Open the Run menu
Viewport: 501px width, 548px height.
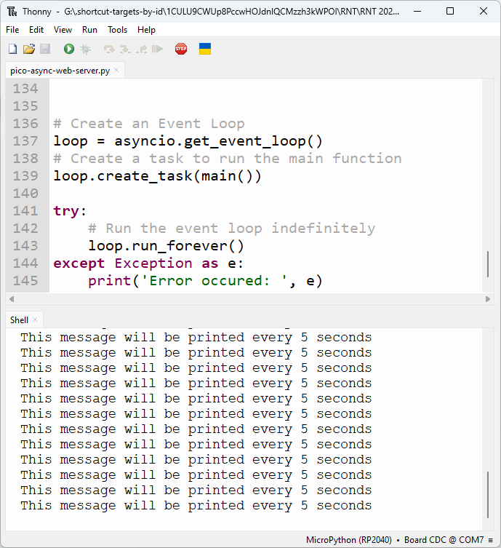click(89, 30)
